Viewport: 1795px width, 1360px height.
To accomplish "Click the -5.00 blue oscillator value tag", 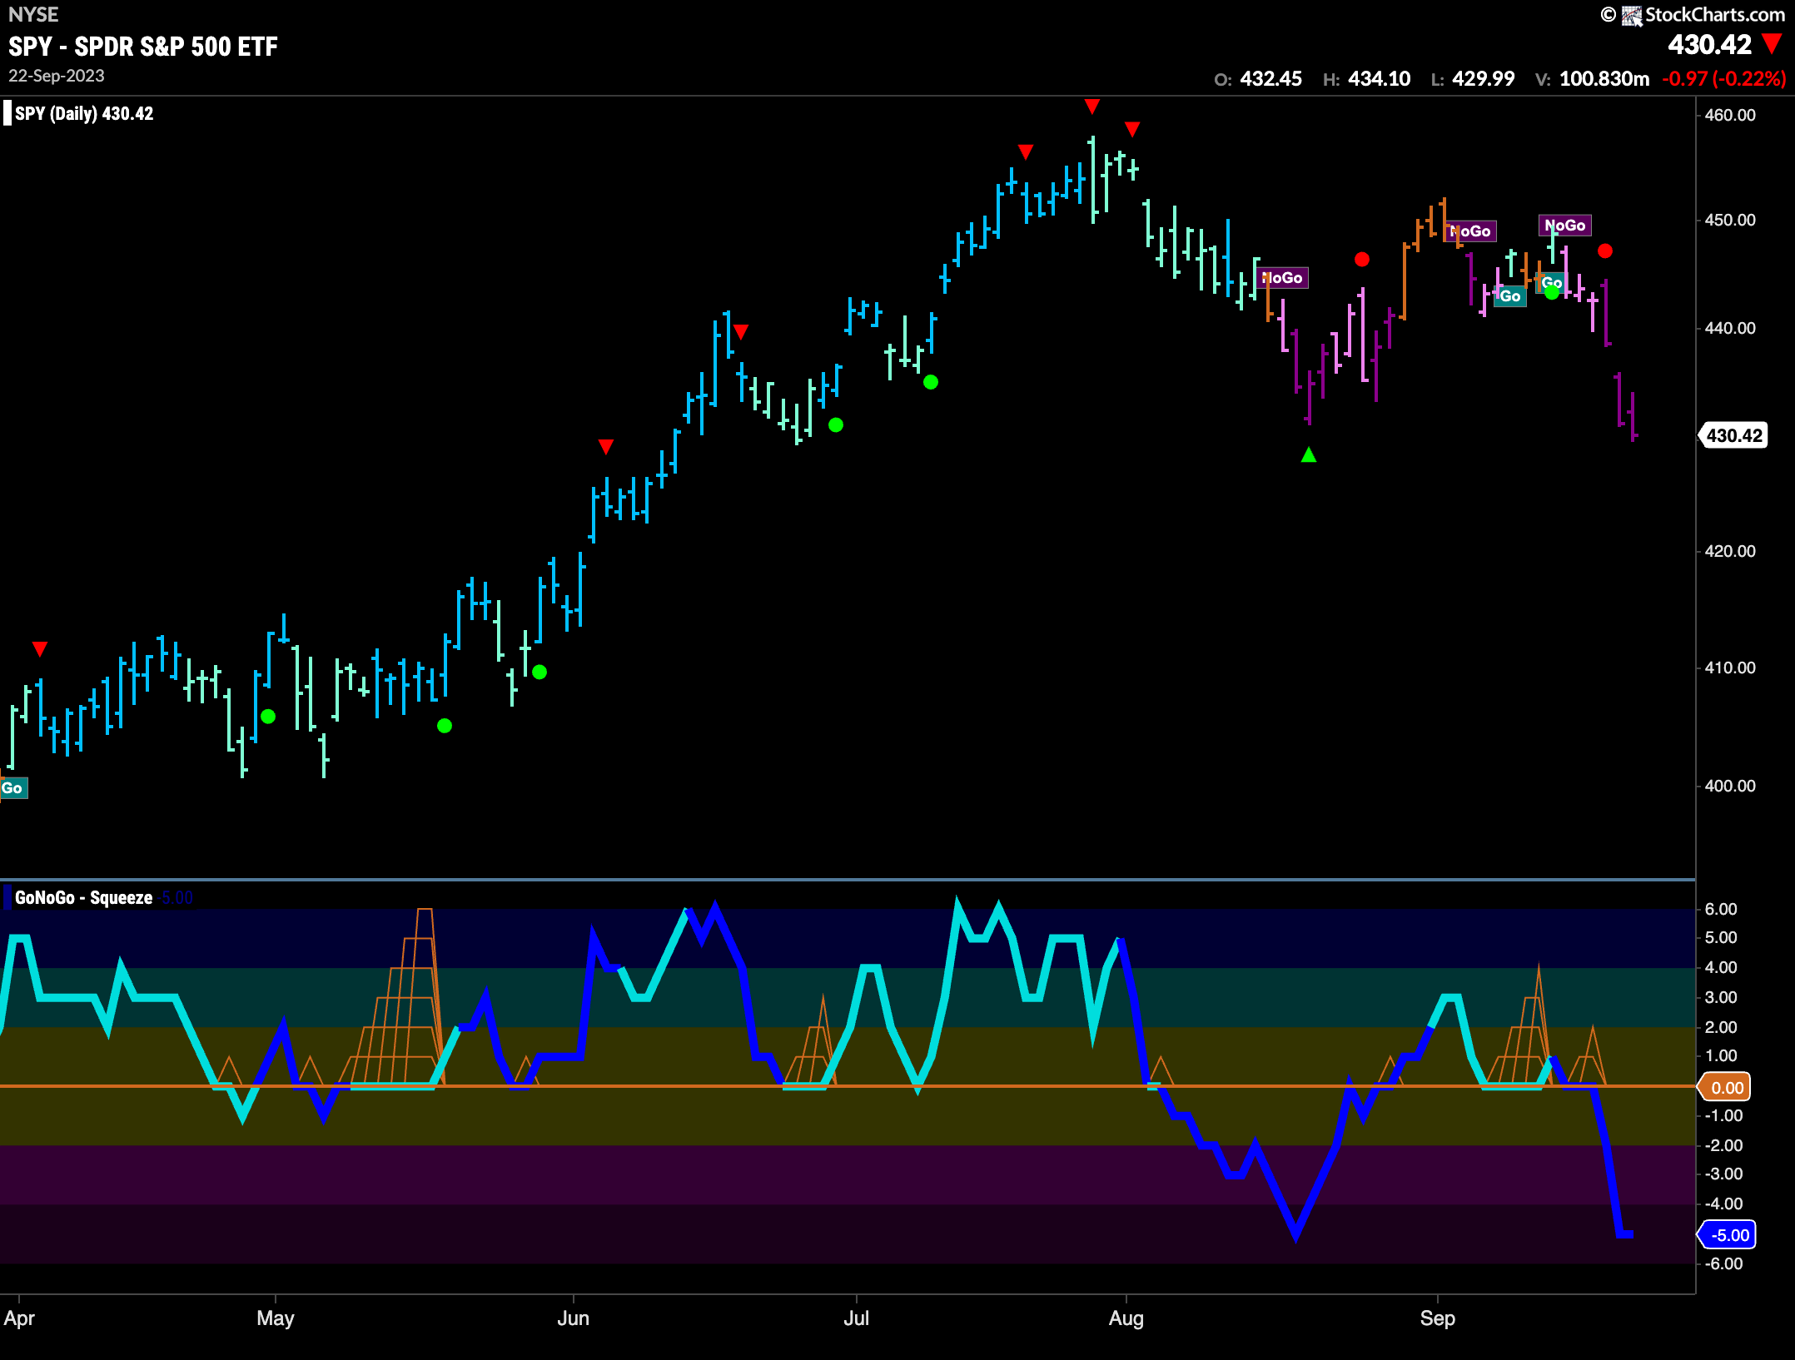I will pyautogui.click(x=1728, y=1235).
